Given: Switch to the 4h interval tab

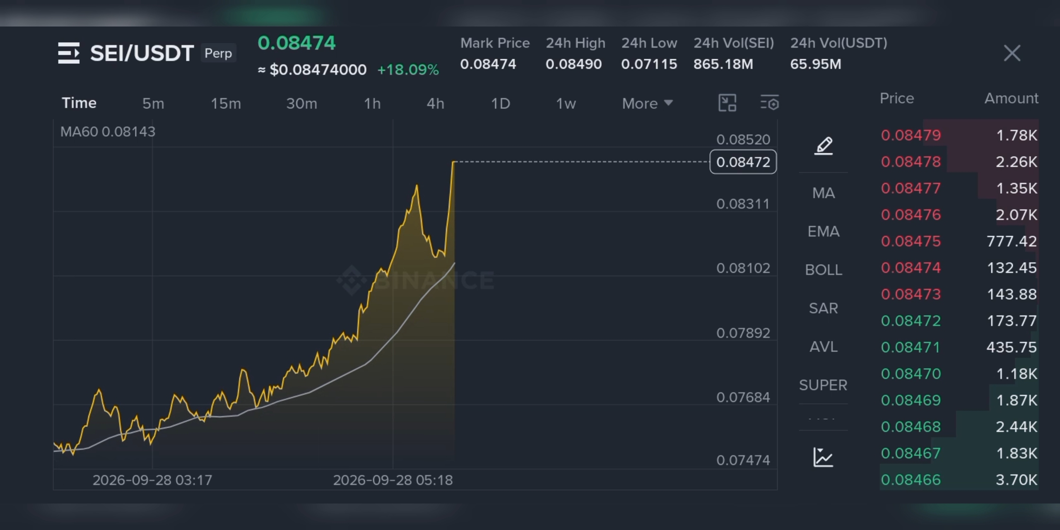Looking at the screenshot, I should 436,103.
